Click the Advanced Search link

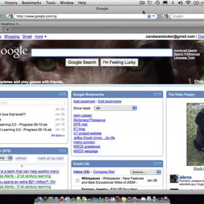186,51
